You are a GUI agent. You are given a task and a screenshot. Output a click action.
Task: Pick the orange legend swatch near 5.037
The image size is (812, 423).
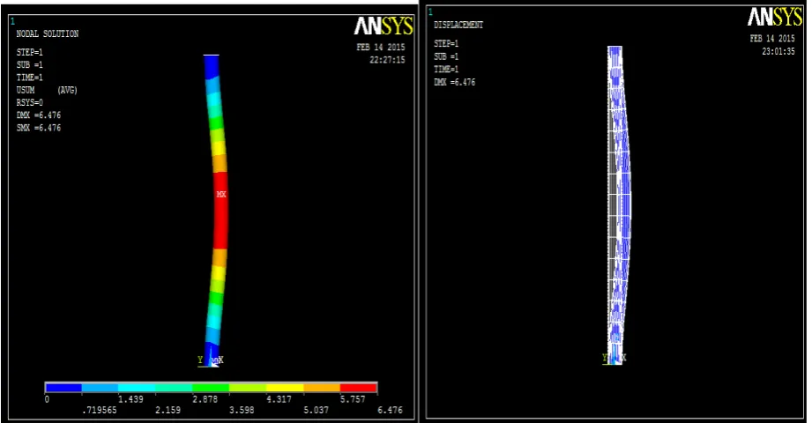pyautogui.click(x=322, y=387)
